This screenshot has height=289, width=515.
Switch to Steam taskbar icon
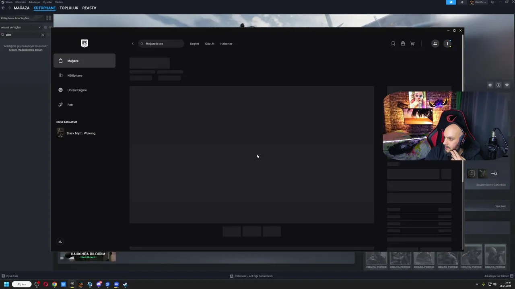tap(125, 284)
